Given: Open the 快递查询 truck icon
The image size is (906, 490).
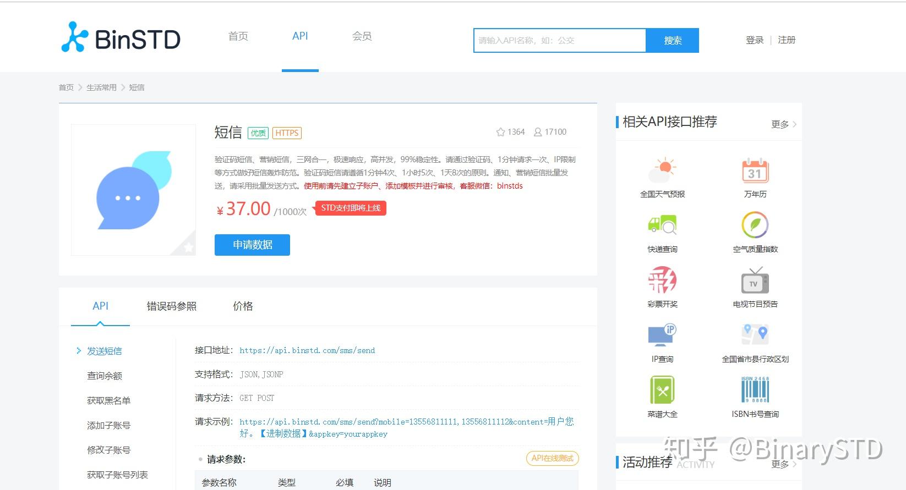Looking at the screenshot, I should pos(662,225).
